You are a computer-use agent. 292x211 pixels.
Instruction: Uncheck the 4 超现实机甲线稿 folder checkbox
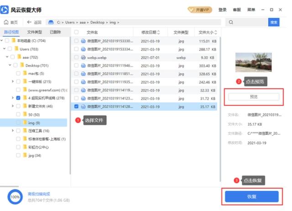point(18,98)
